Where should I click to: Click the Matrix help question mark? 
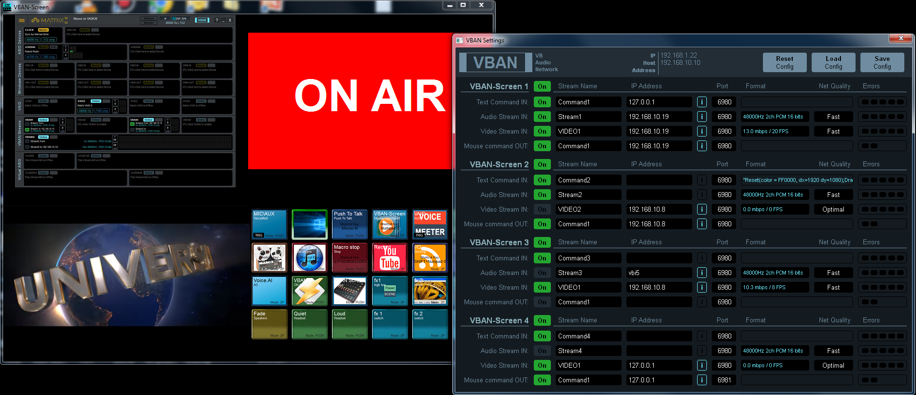pyautogui.click(x=217, y=20)
